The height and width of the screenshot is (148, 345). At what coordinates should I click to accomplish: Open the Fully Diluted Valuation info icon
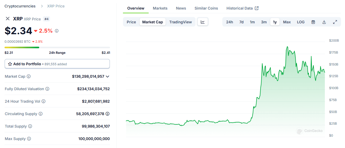click(x=47, y=89)
